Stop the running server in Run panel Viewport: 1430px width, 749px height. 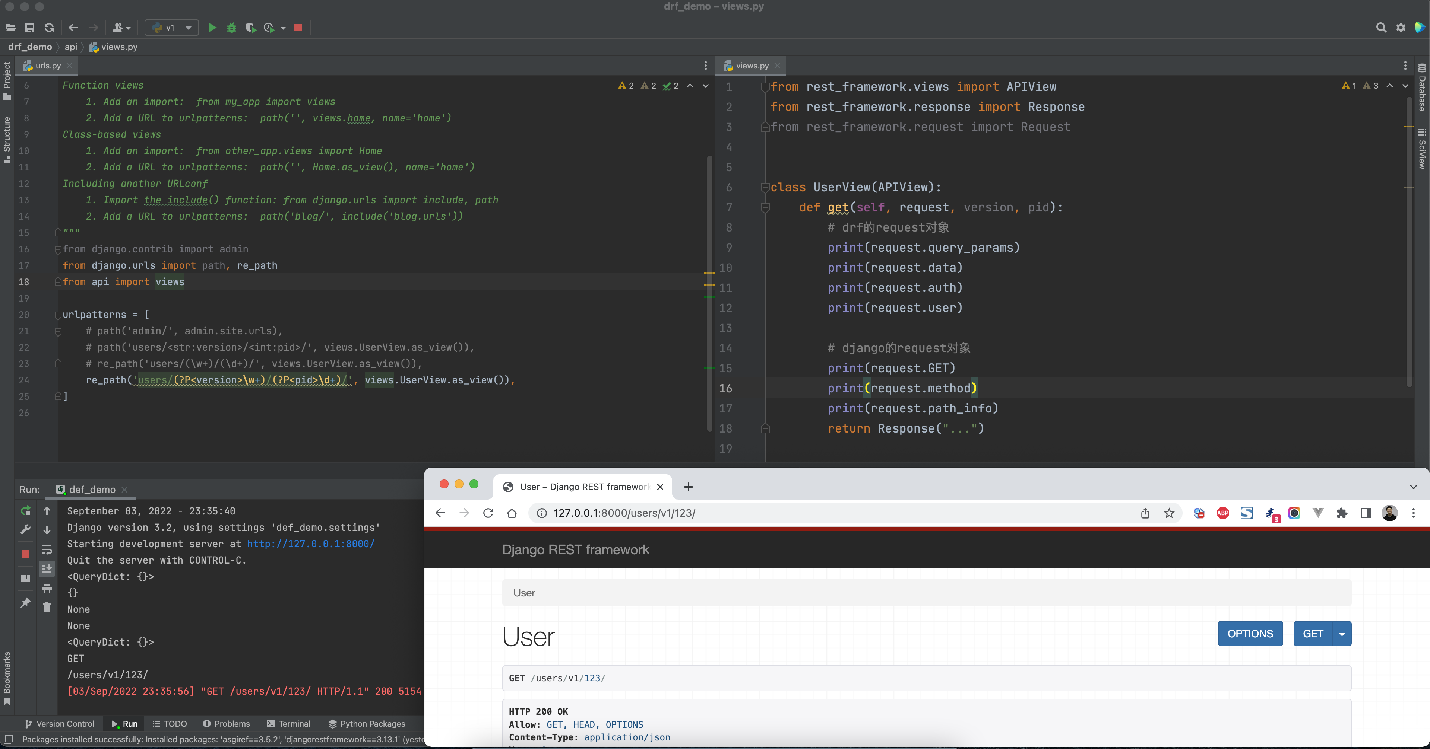(x=26, y=554)
